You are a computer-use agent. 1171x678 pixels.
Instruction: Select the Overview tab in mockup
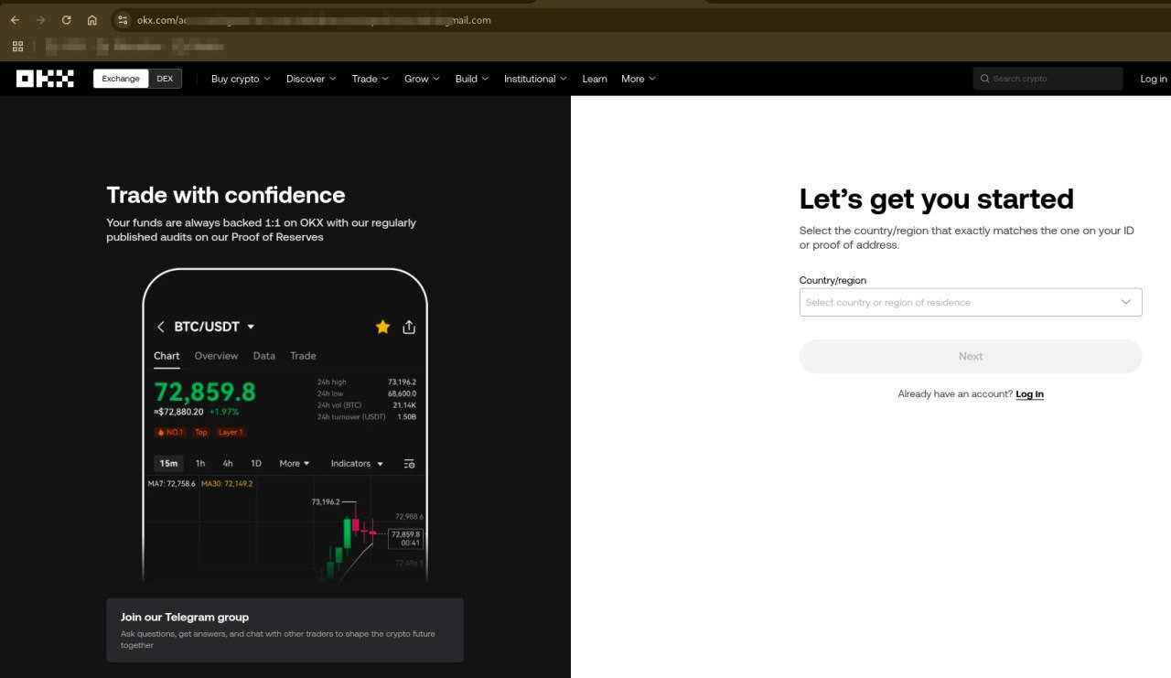pos(216,356)
